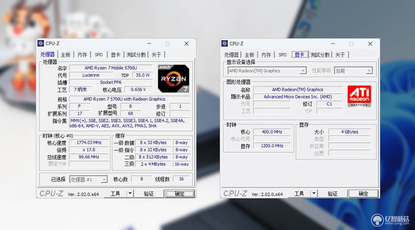
Task: Click the L3 cache value 2 x 4 MBytes
Action: click(153, 164)
